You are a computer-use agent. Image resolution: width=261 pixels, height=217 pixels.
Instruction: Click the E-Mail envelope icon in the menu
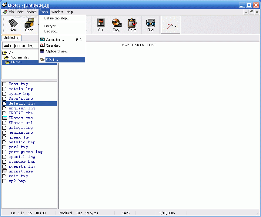pos(42,60)
